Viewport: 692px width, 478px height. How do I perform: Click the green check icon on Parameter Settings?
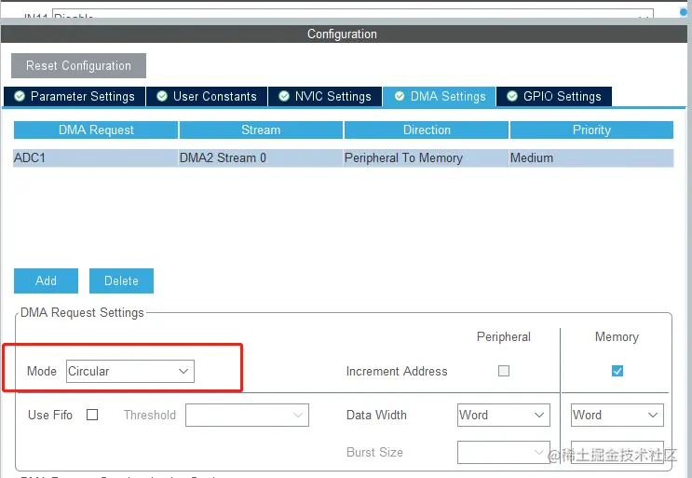click(x=20, y=96)
